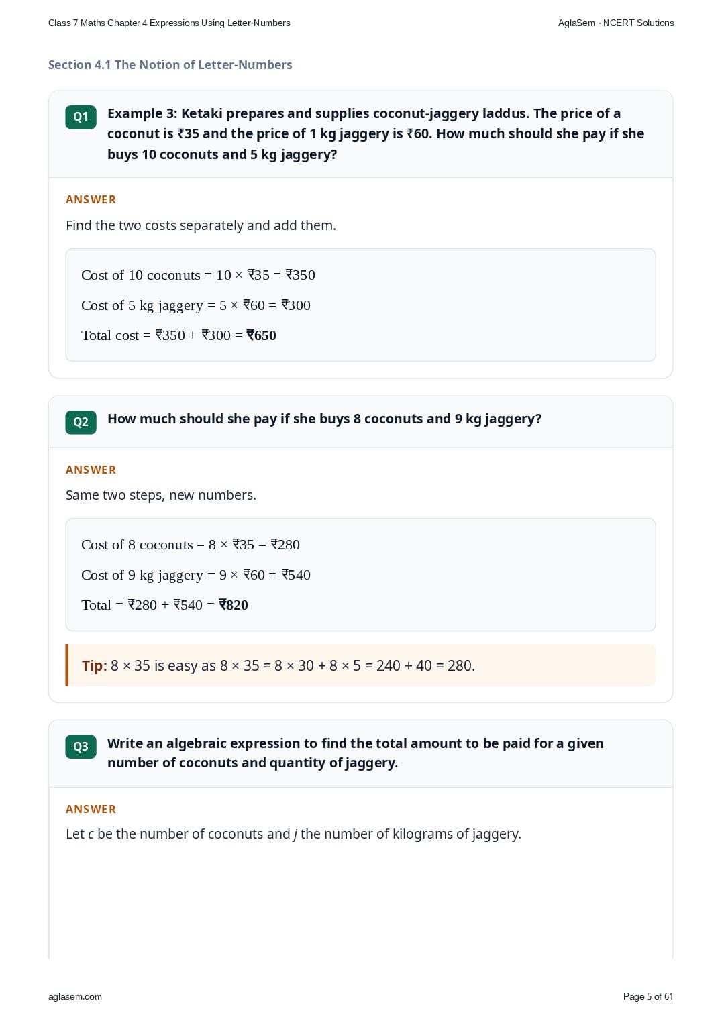Screen dimensions: 722x1021
Task: Click the bold total ₹820 result
Action: (x=234, y=605)
